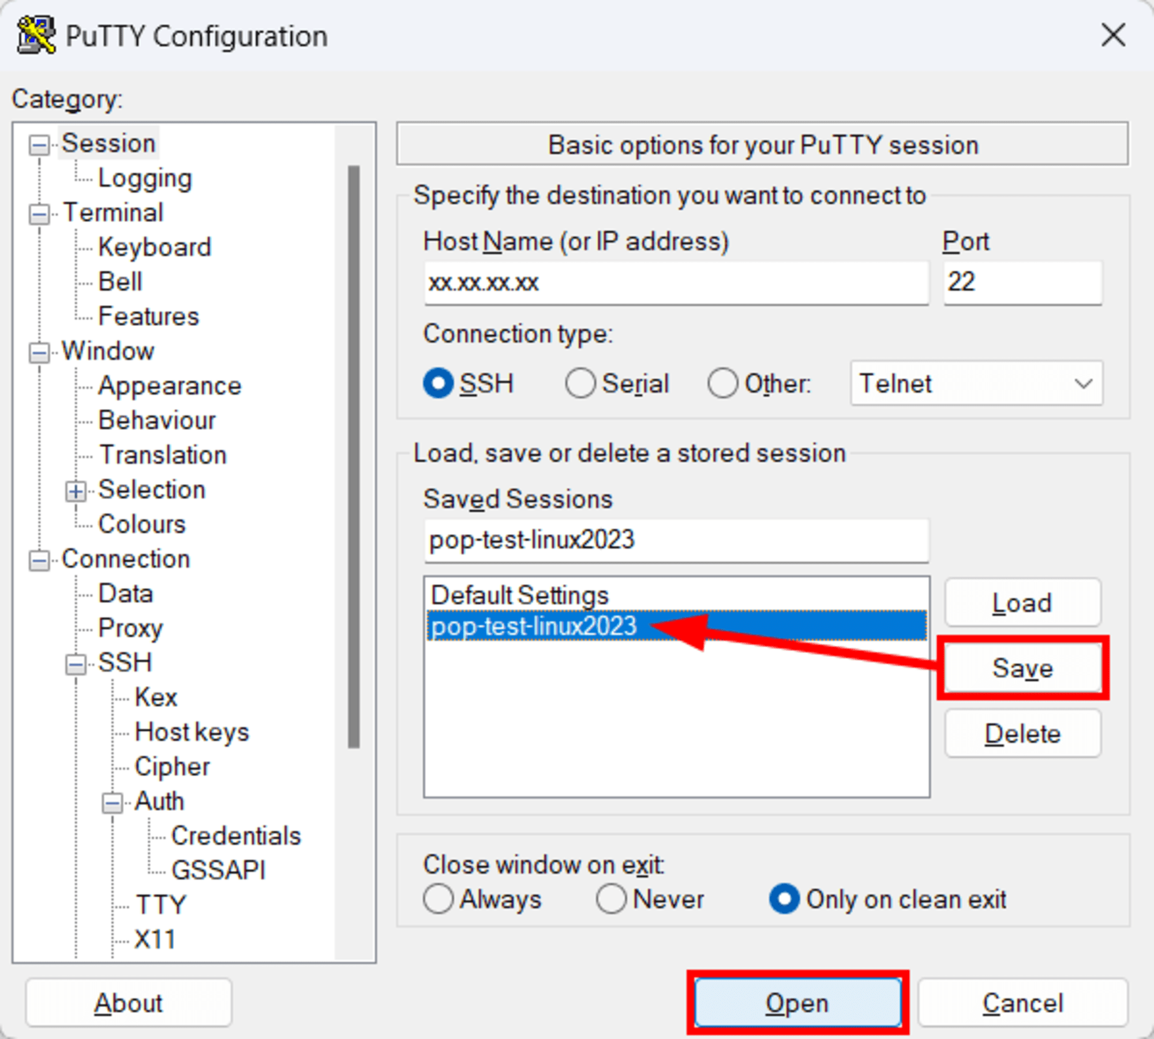The height and width of the screenshot is (1039, 1154).
Task: Expand the Selection category tree item
Action: click(x=78, y=488)
